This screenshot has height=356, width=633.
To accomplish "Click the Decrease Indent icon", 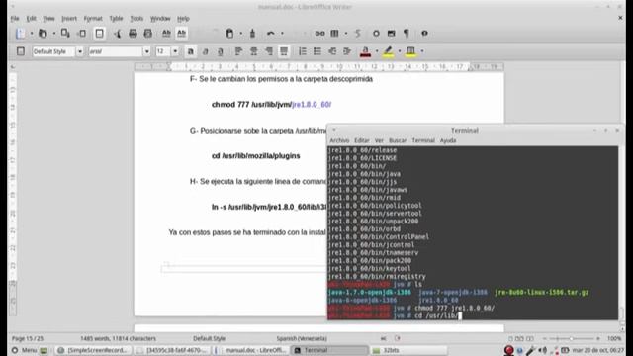I will (x=332, y=51).
